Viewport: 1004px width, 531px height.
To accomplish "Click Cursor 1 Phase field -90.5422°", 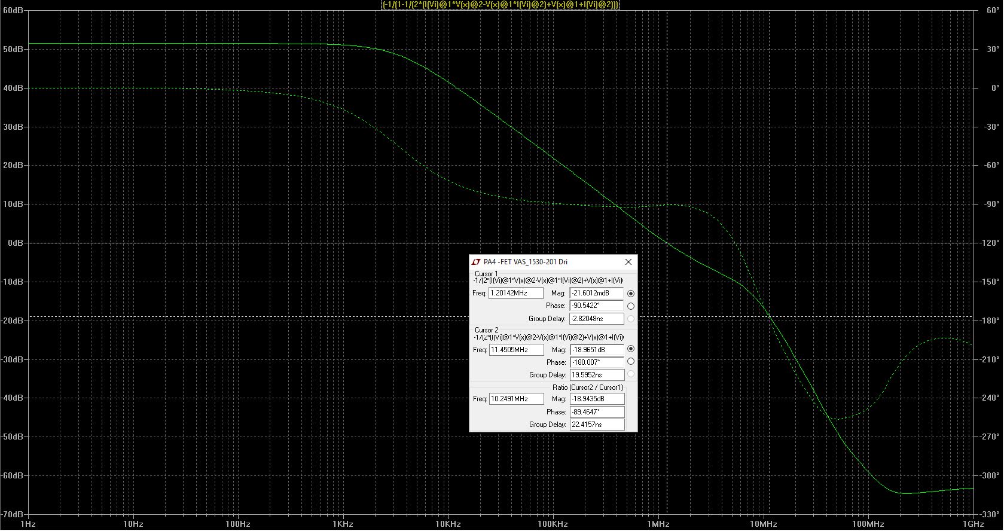I will point(597,306).
